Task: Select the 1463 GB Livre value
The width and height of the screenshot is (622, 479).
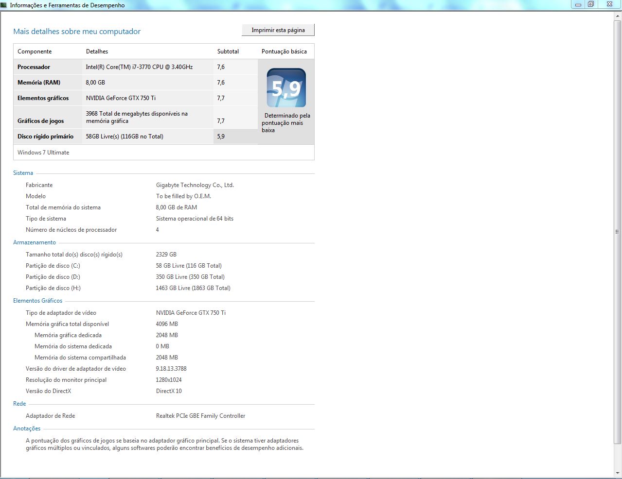Action: tap(193, 288)
